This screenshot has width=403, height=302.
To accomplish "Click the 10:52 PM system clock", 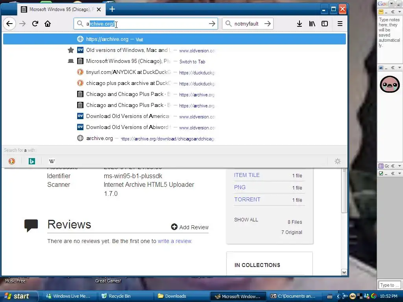I will (388, 296).
